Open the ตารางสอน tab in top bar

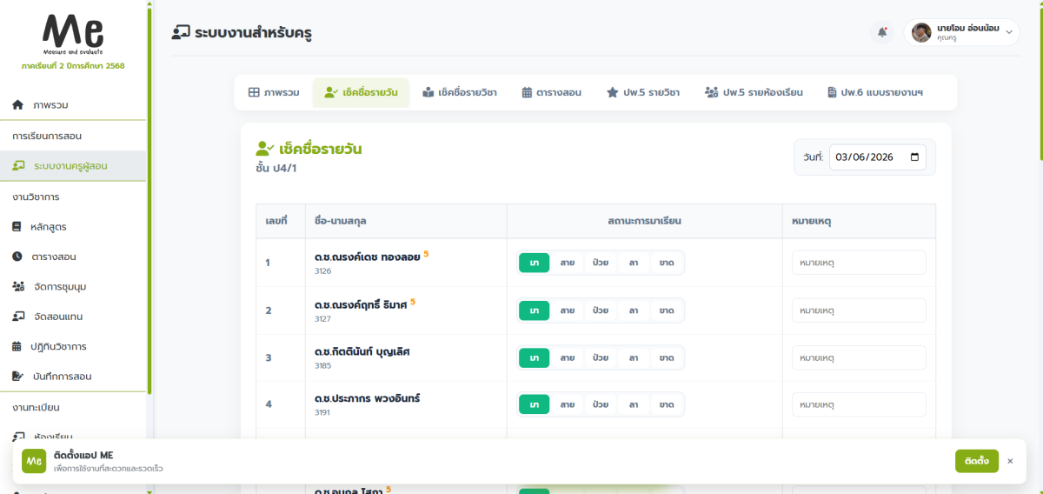click(552, 92)
